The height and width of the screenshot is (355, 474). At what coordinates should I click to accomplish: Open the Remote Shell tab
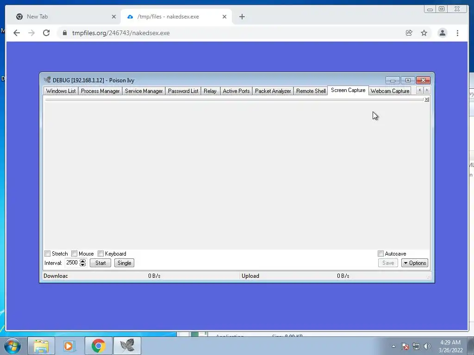(311, 91)
